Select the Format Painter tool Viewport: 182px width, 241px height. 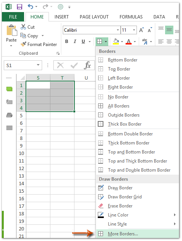click(x=39, y=45)
